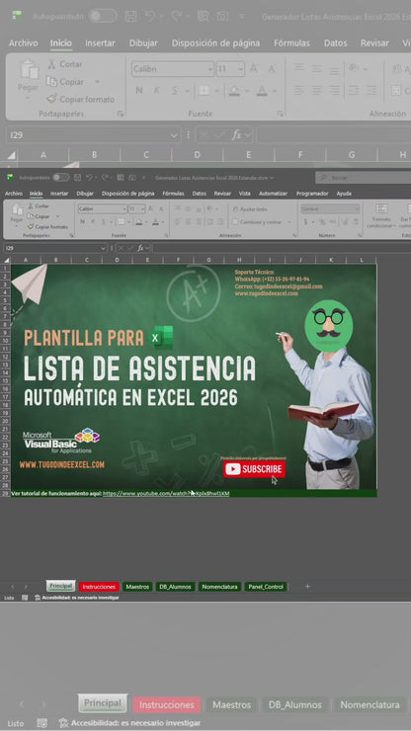Click the Pegar clipboard icon in the enlarged ribbon
The height and width of the screenshot is (731, 411).
[x=29, y=70]
